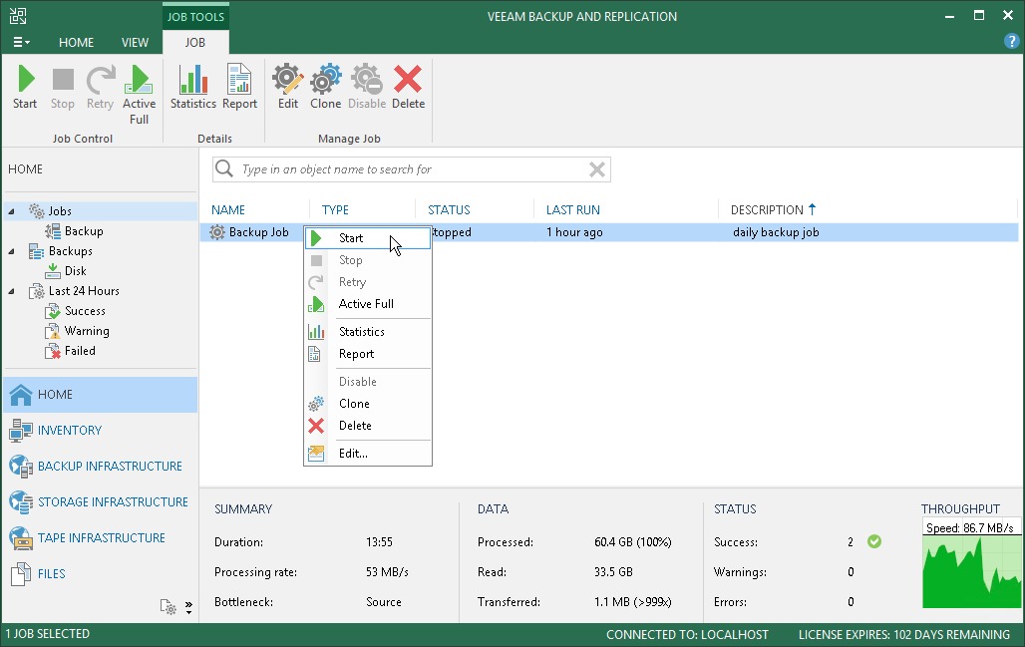
Task: Click the search magnifier icon
Action: click(x=224, y=168)
